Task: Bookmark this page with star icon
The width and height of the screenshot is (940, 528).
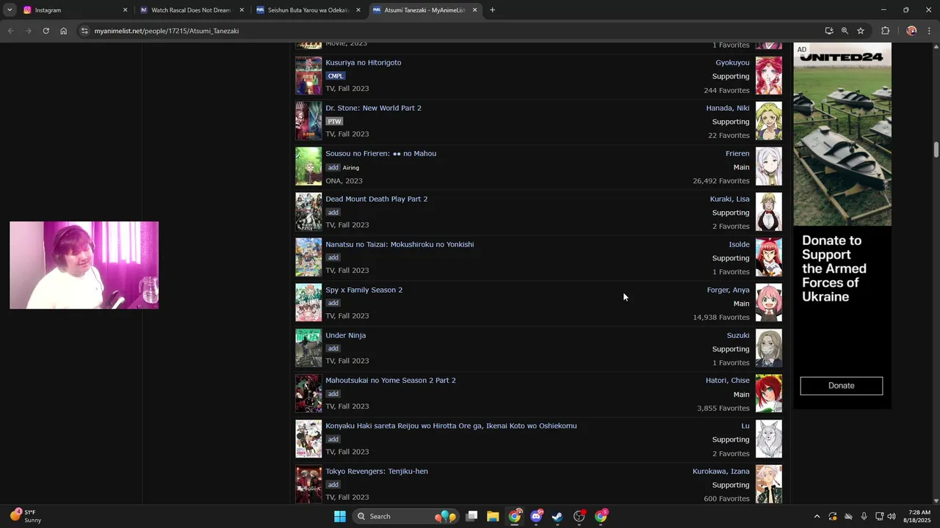Action: coord(861,31)
